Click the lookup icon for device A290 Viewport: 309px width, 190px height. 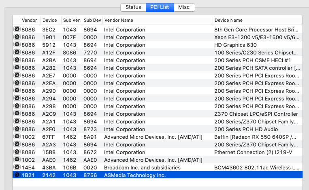17,90
